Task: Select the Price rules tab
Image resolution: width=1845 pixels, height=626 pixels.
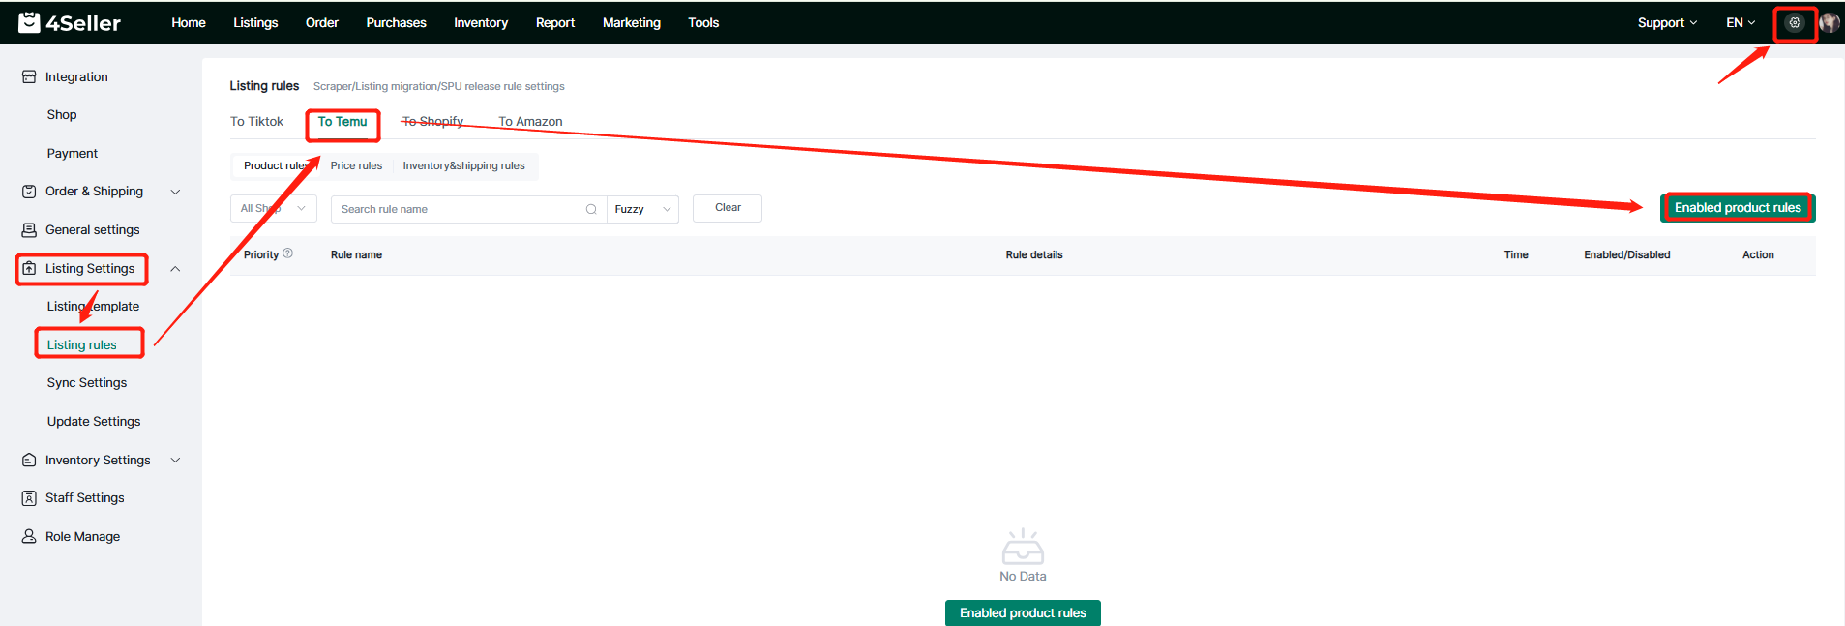Action: [356, 165]
